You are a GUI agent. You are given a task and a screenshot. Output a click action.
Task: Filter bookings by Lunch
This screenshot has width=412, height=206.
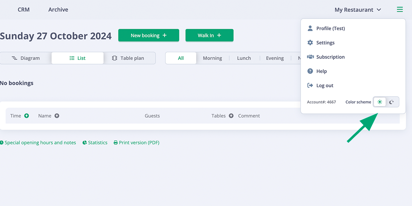click(244, 58)
